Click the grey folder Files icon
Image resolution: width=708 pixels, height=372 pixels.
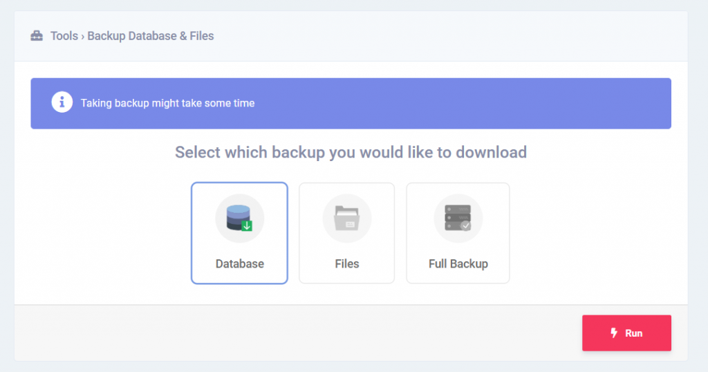[x=347, y=218]
